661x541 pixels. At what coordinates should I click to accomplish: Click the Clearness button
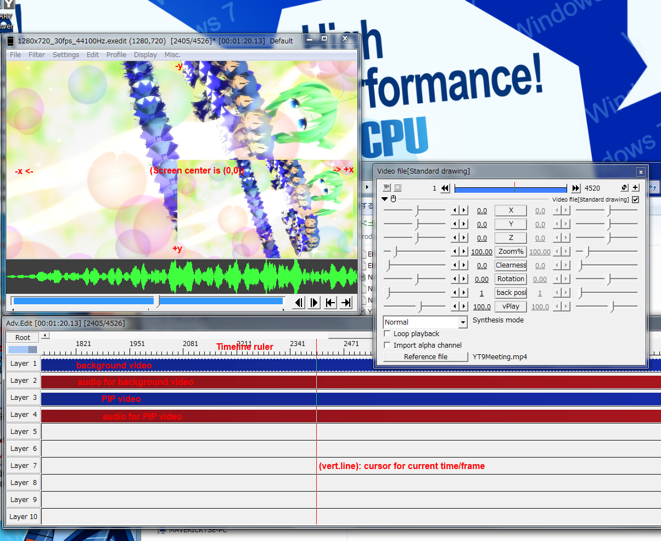(x=511, y=265)
